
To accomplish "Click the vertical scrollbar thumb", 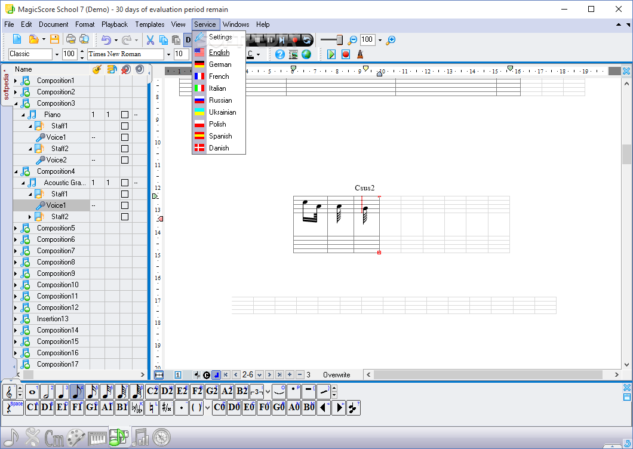I will click(626, 154).
